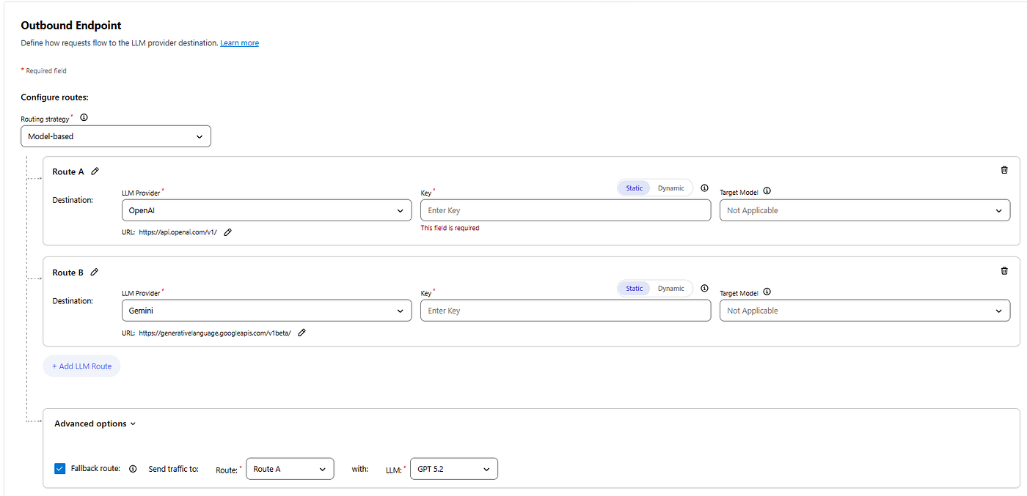This screenshot has width=1027, height=496.
Task: Edit the Route B name with pencil icon
Action: click(x=95, y=272)
